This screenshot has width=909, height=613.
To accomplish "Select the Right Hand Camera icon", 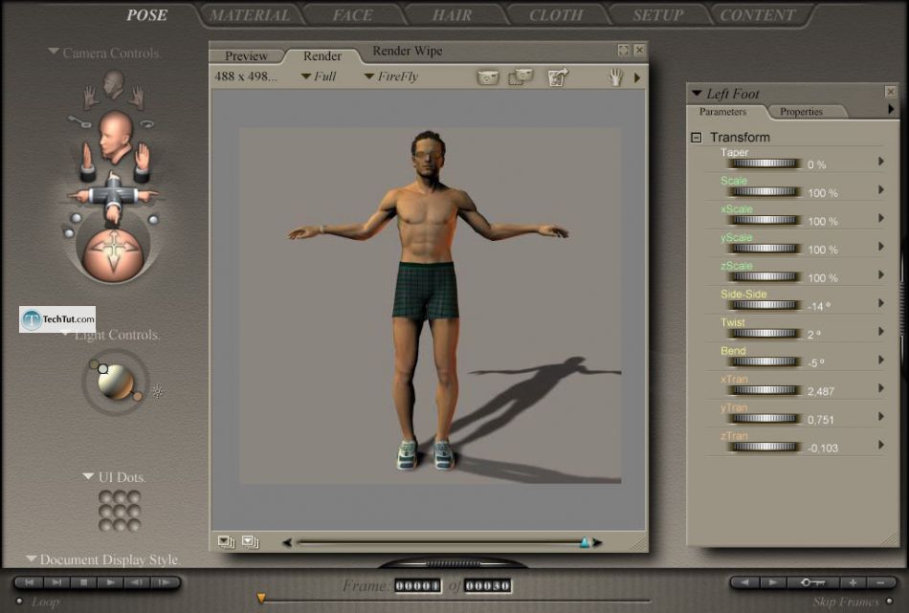I will pos(90,98).
